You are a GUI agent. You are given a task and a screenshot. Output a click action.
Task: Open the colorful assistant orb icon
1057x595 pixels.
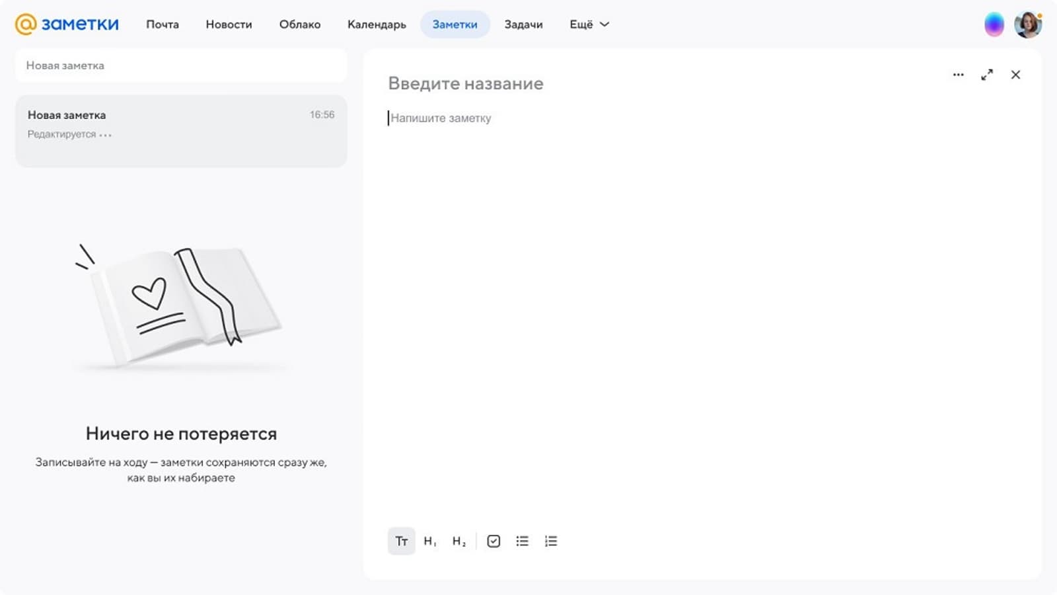click(x=994, y=24)
